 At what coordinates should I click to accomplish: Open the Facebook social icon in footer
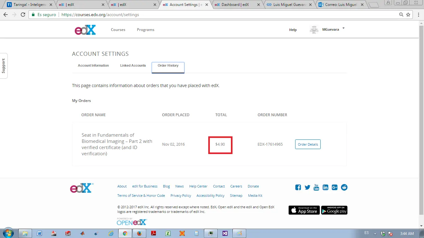point(298,187)
